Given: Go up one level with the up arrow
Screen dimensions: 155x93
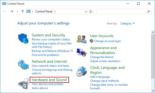Looking at the screenshot, I should [23, 11].
